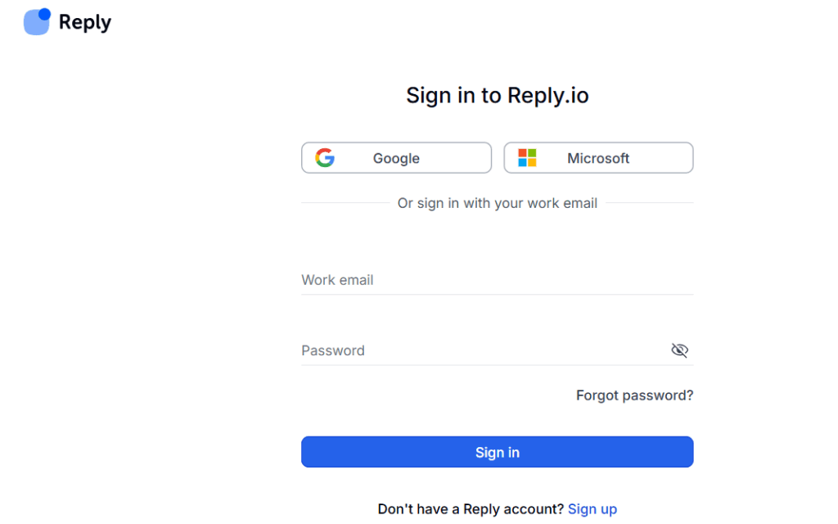Submit the form via Sign in
Image resolution: width=838 pixels, height=524 pixels.
[497, 451]
